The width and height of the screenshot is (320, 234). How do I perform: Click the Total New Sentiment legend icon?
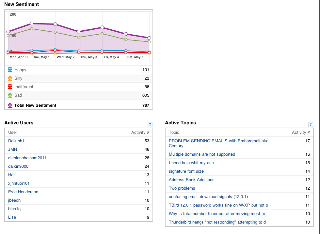10,105
